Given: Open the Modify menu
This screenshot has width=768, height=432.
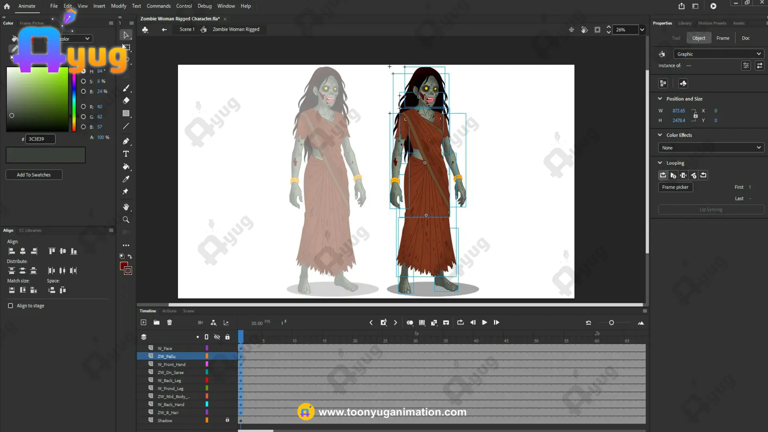Looking at the screenshot, I should coord(118,6).
